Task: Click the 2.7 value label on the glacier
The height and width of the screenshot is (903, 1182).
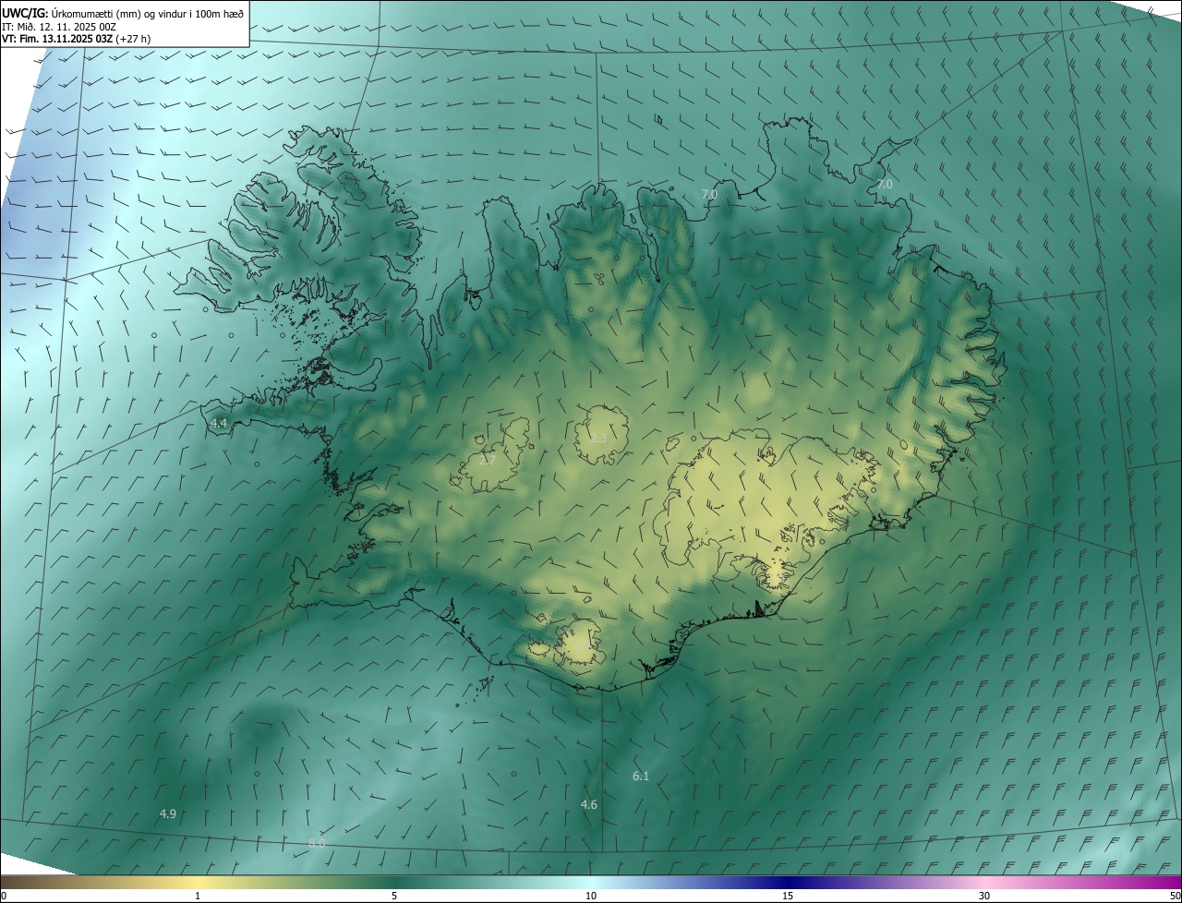Action: 488,460
